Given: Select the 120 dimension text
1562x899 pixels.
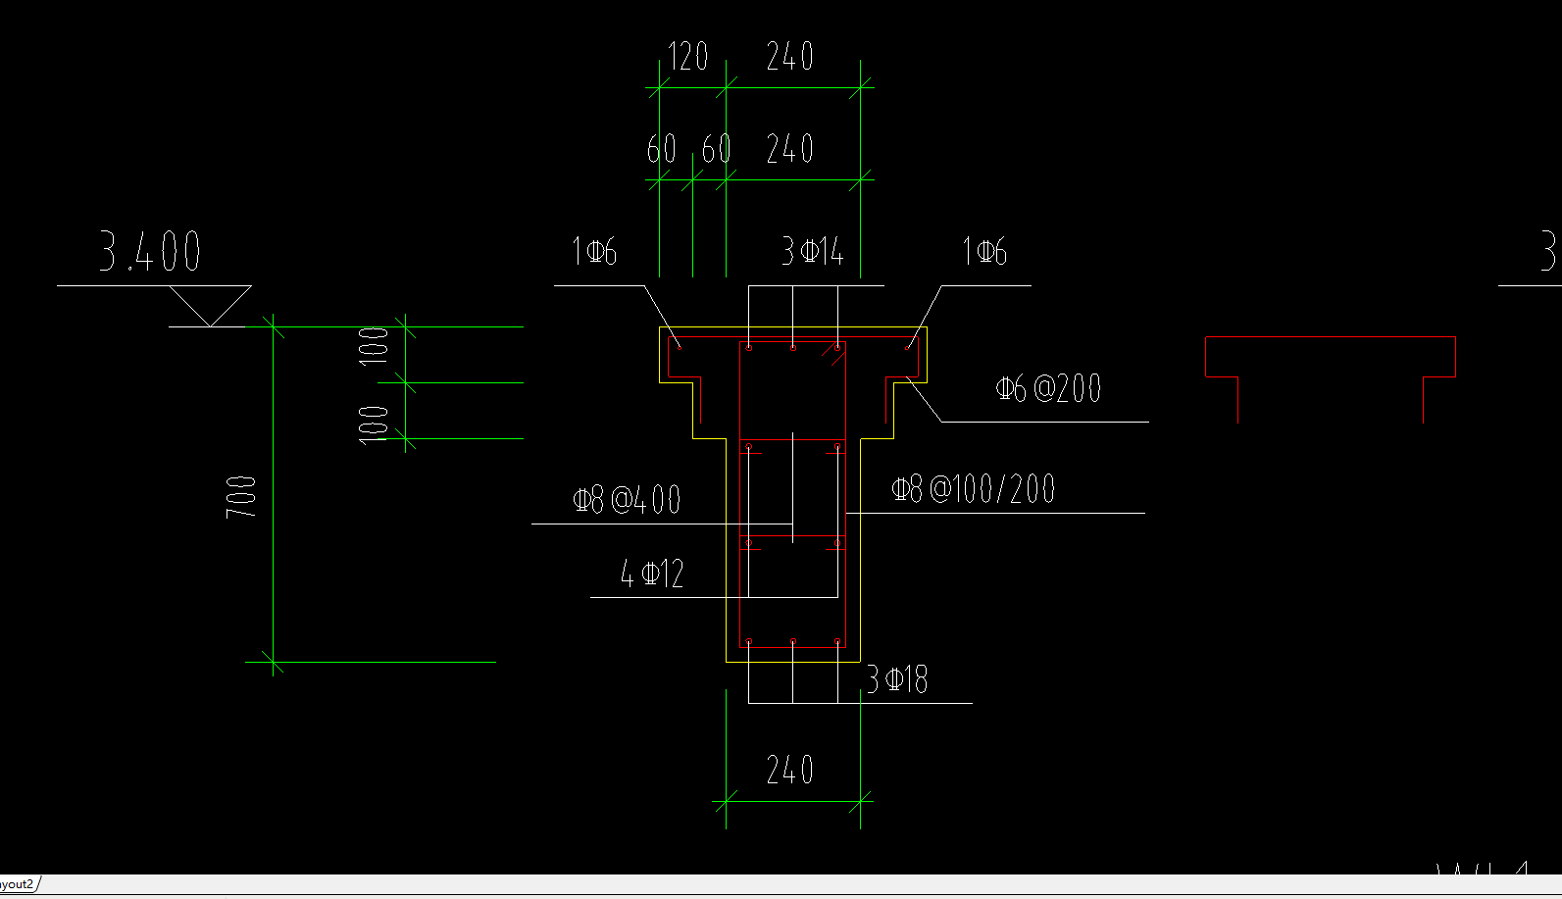Looking at the screenshot, I should click(687, 57).
